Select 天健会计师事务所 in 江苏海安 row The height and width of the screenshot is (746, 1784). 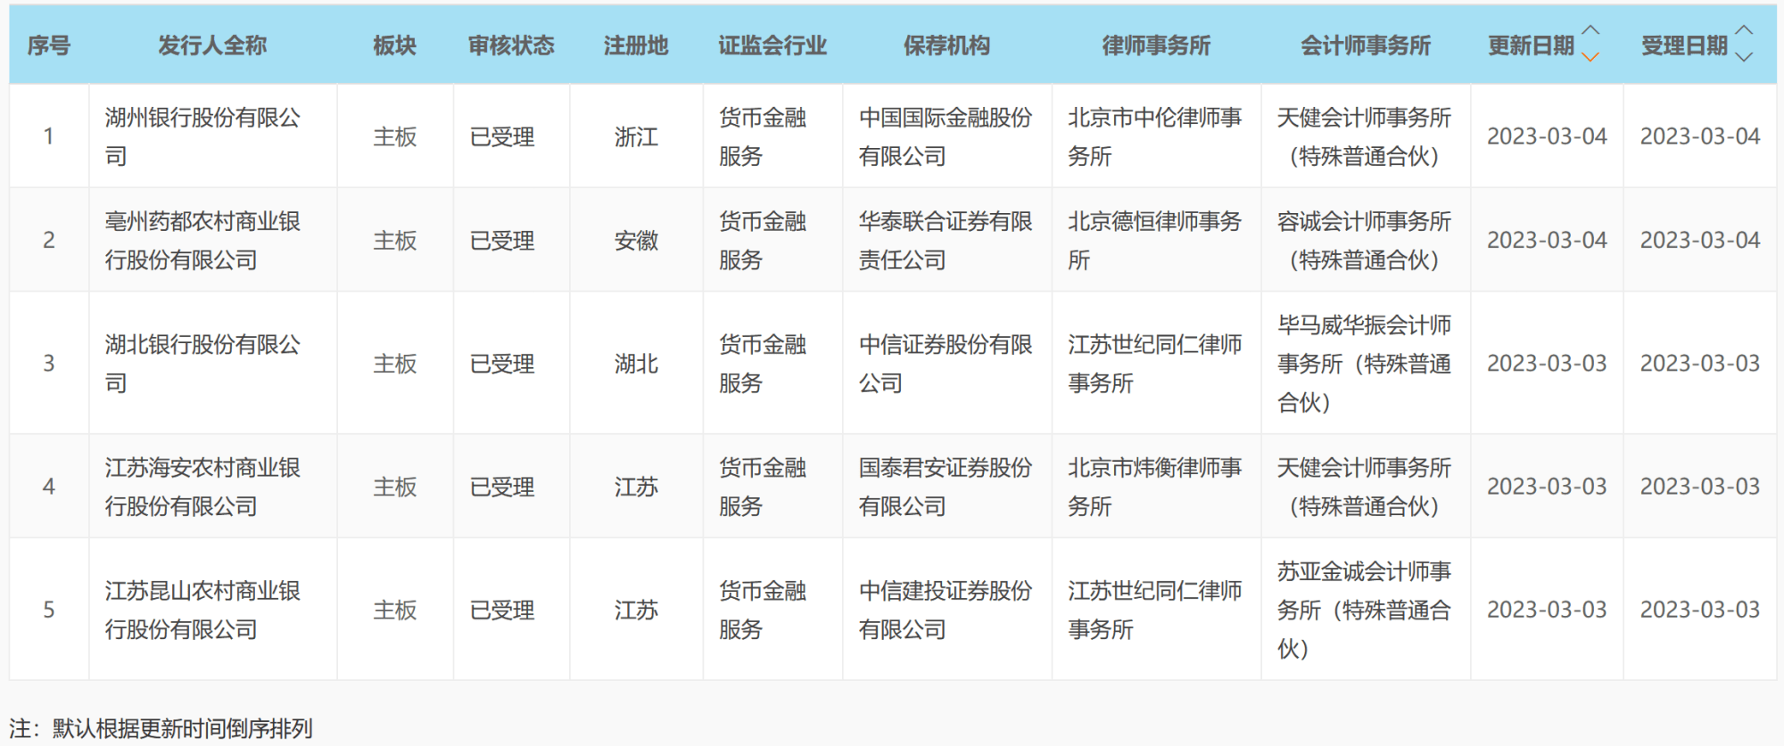click(x=1365, y=487)
